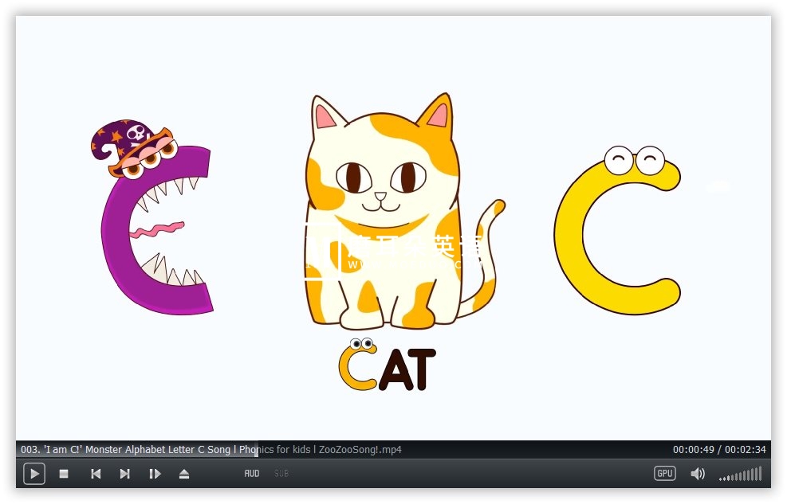Screen dimensions: 787x504
Task: Set volume using the volume bars
Action: [740, 475]
